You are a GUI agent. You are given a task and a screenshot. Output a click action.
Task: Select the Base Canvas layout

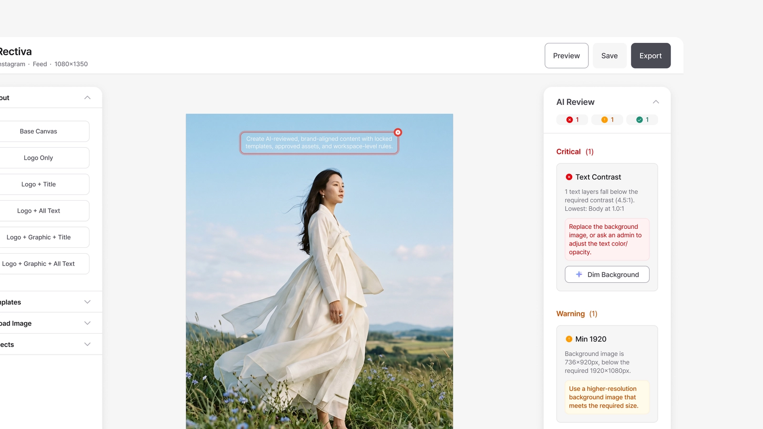coord(39,132)
